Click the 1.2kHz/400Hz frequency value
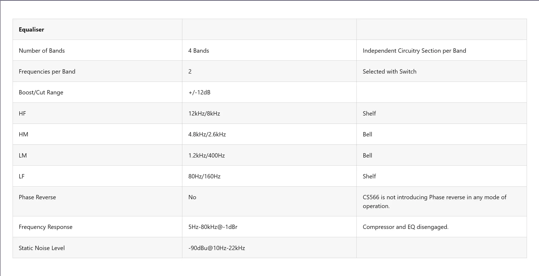Viewport: 539px width, 276px height. [x=206, y=156]
